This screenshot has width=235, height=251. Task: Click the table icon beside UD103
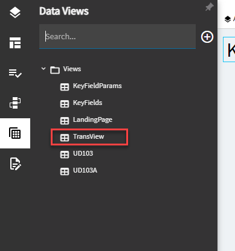pos(65,154)
